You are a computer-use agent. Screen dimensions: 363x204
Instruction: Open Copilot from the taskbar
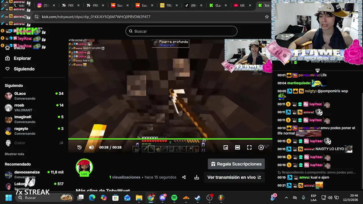click(104, 198)
